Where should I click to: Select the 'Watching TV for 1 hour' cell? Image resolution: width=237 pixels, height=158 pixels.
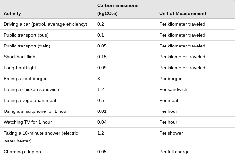28,122
